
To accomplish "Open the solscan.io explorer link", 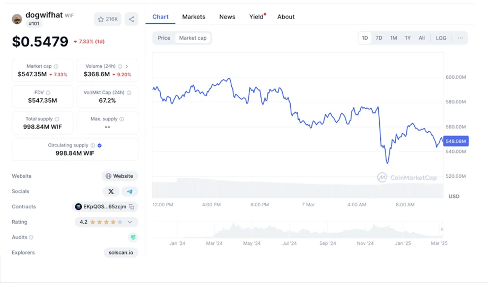I will [x=120, y=253].
